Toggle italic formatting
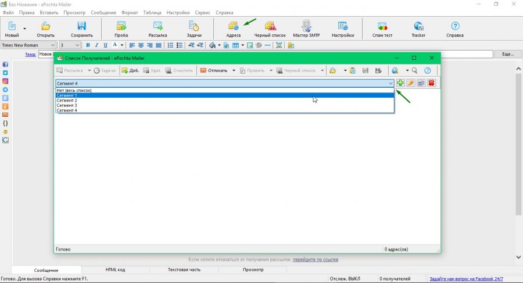Image resolution: width=523 pixels, height=283 pixels. point(96,45)
